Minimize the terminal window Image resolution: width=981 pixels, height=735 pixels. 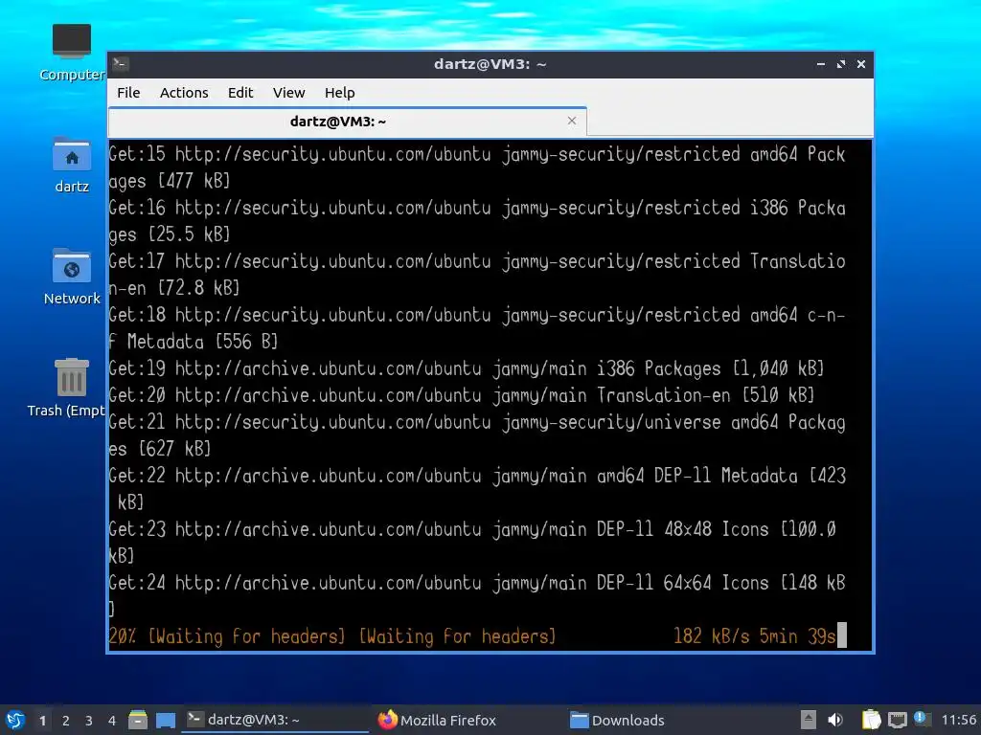[820, 64]
